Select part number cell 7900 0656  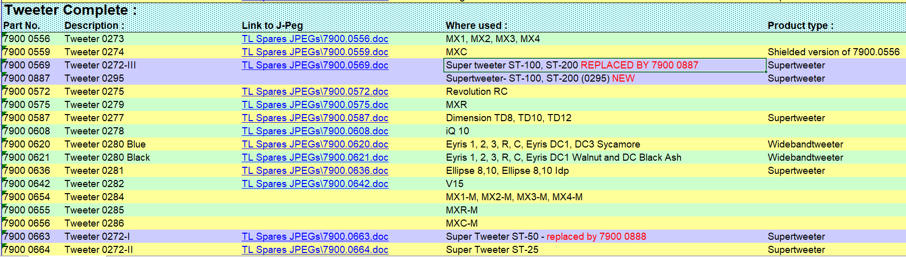[27, 224]
